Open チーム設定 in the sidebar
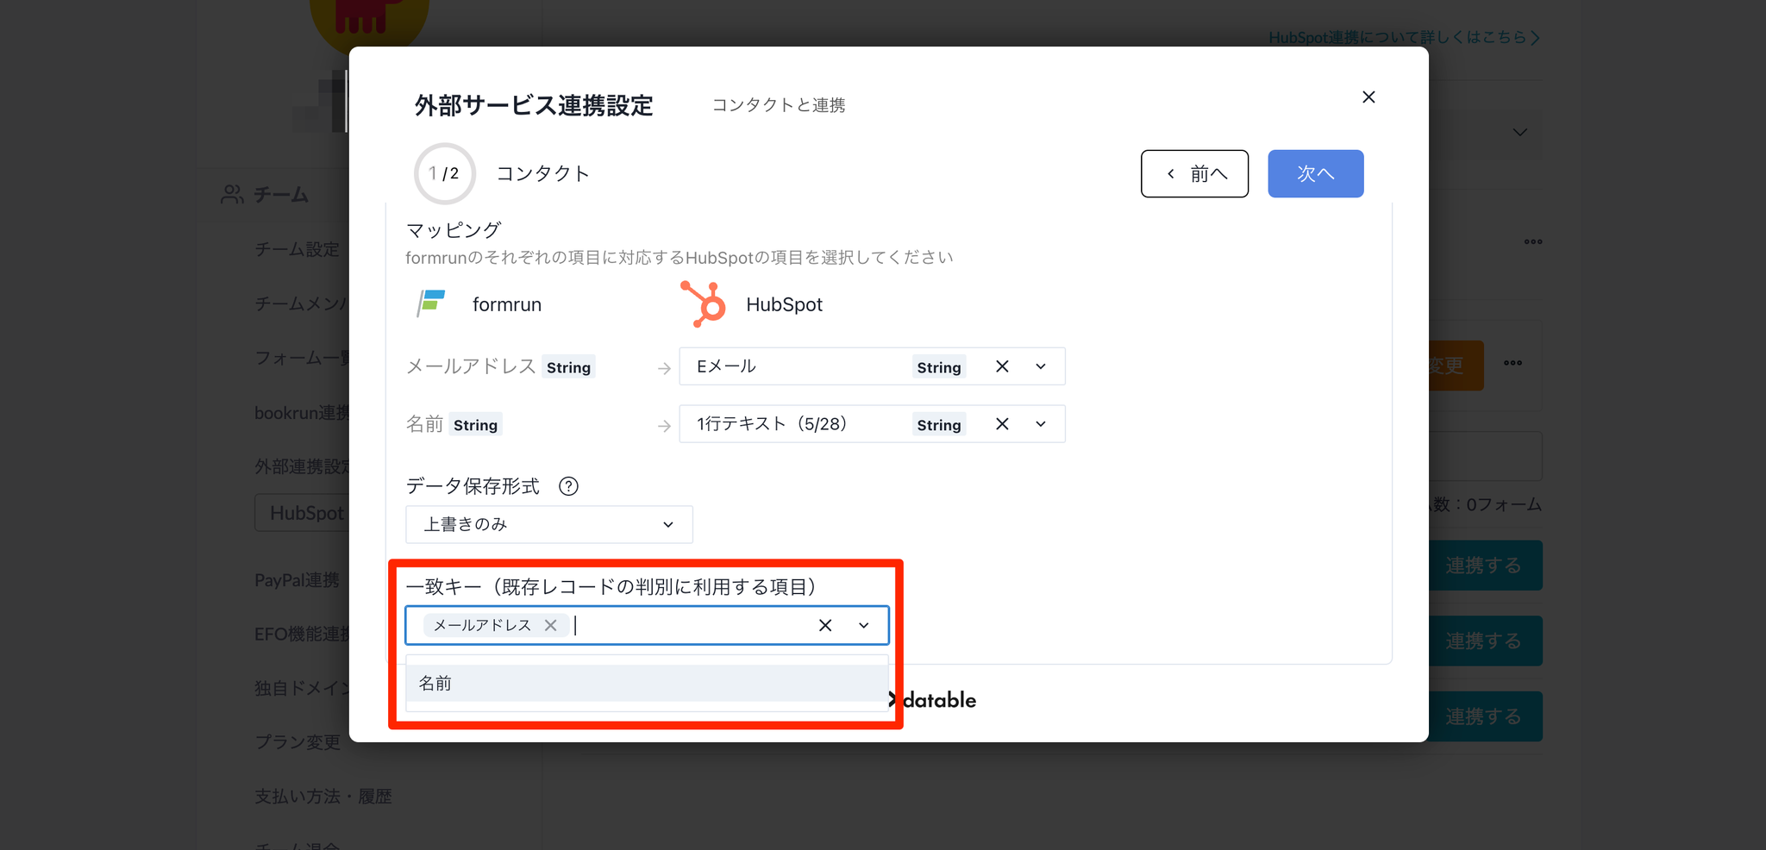1766x850 pixels. [297, 249]
